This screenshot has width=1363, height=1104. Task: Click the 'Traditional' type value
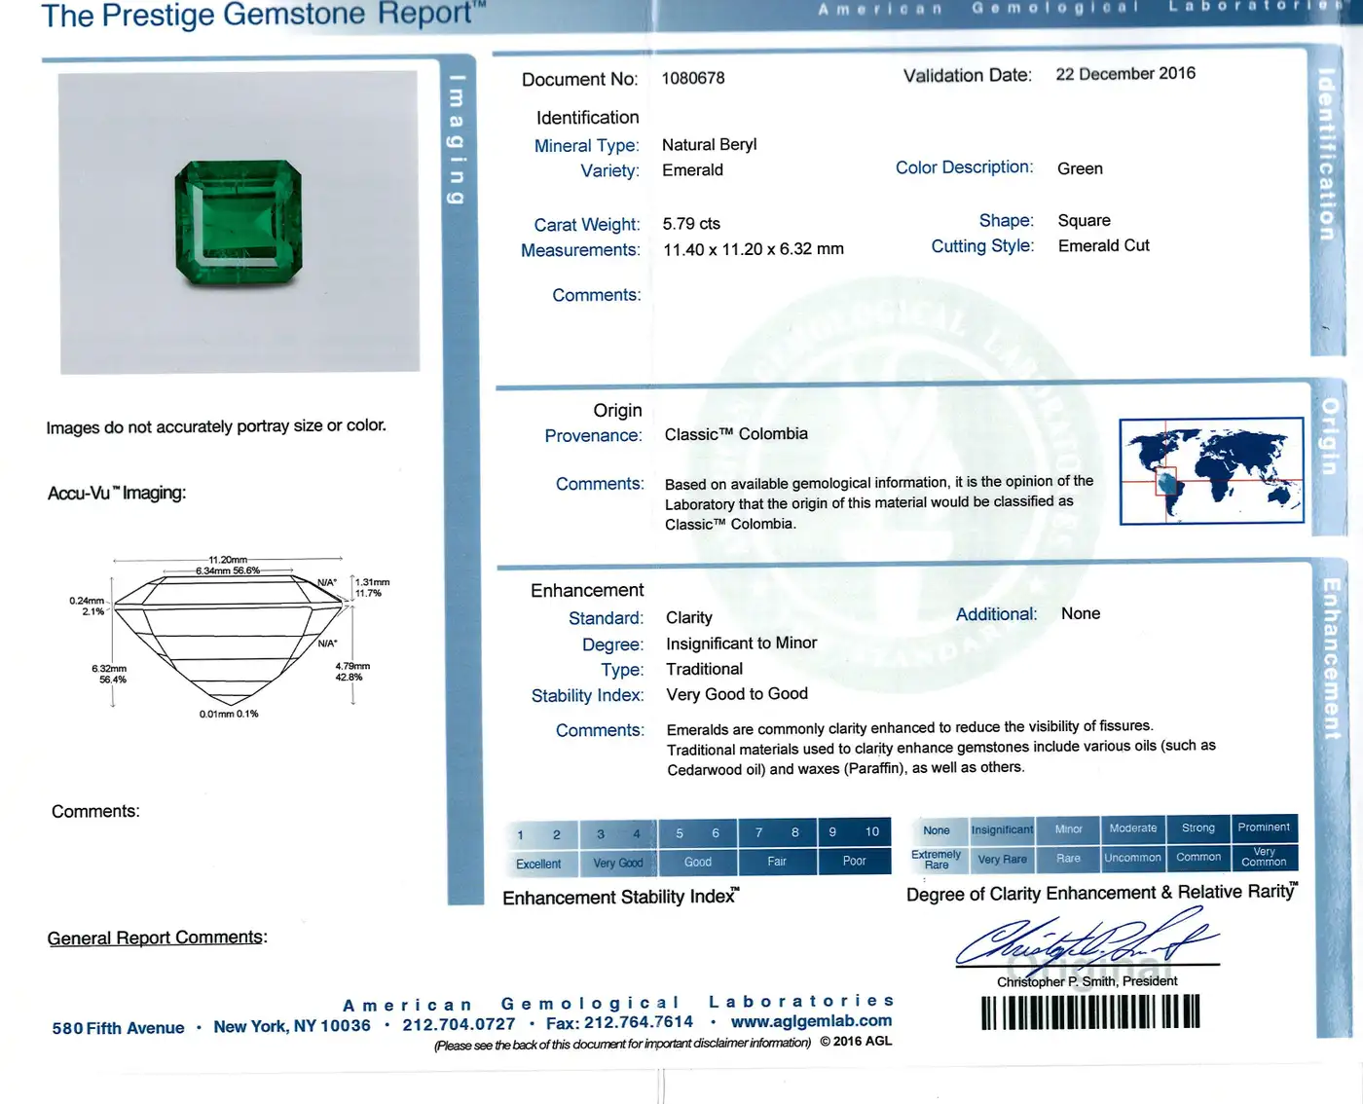coord(704,669)
